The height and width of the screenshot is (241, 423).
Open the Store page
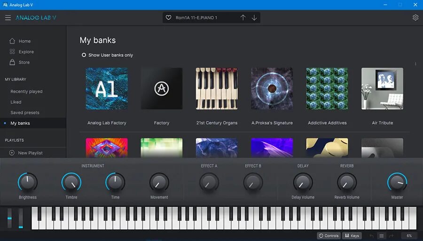(x=24, y=62)
